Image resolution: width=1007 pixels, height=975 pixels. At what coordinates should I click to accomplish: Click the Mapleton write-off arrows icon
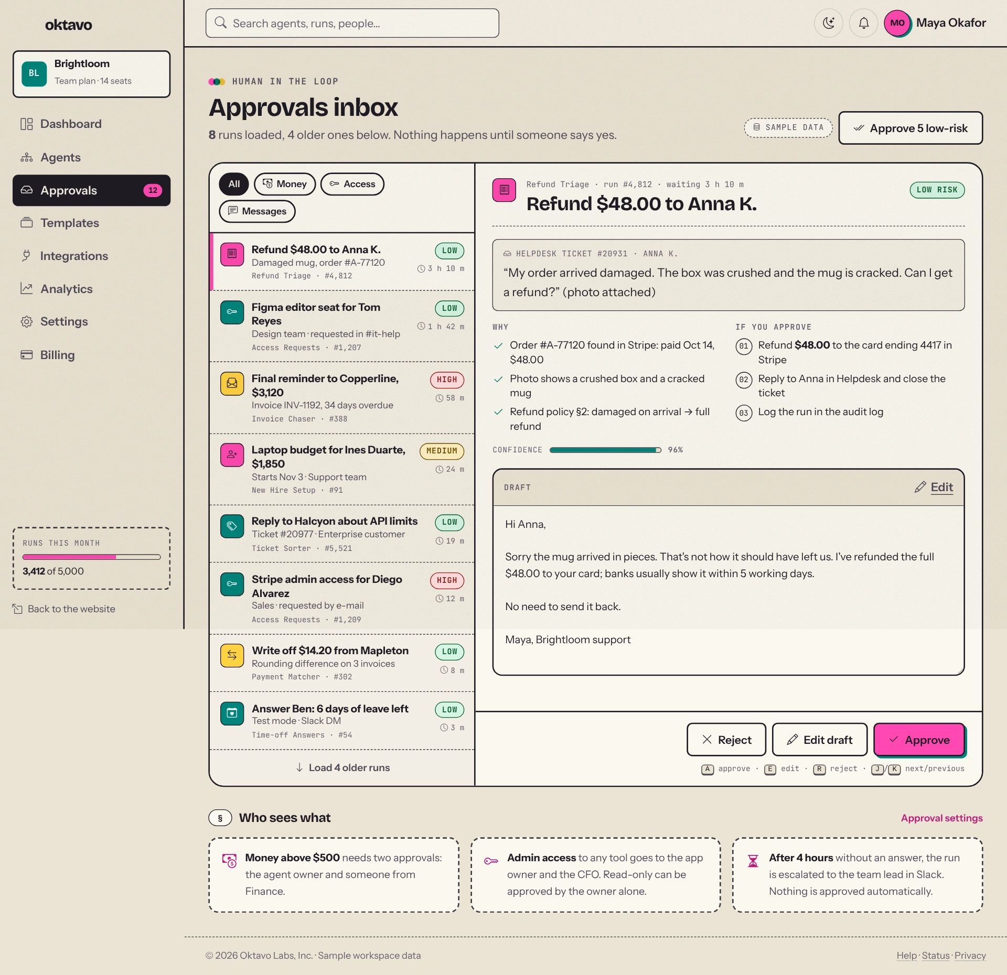point(232,655)
